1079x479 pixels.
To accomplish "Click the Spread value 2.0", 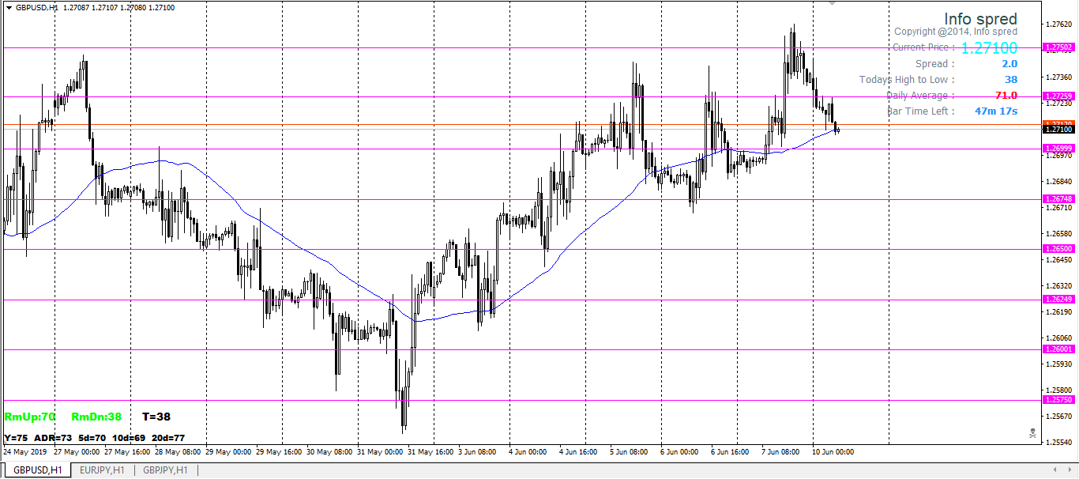I will pos(1009,64).
